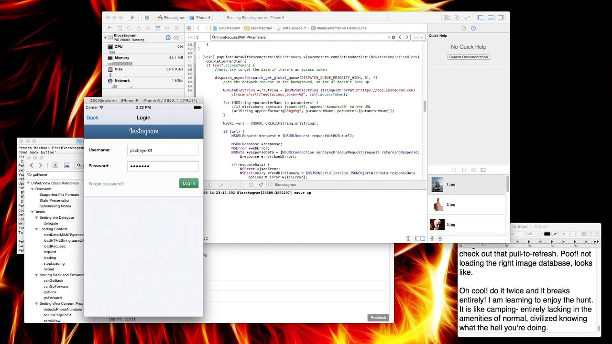Click the Forgot password? link

pyautogui.click(x=106, y=184)
